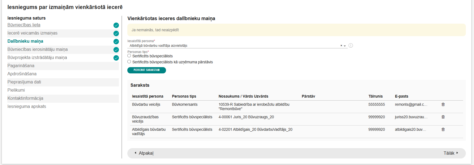Delete the Būvdarbu veicējs row
The width and height of the screenshot is (474, 165).
[443, 104]
